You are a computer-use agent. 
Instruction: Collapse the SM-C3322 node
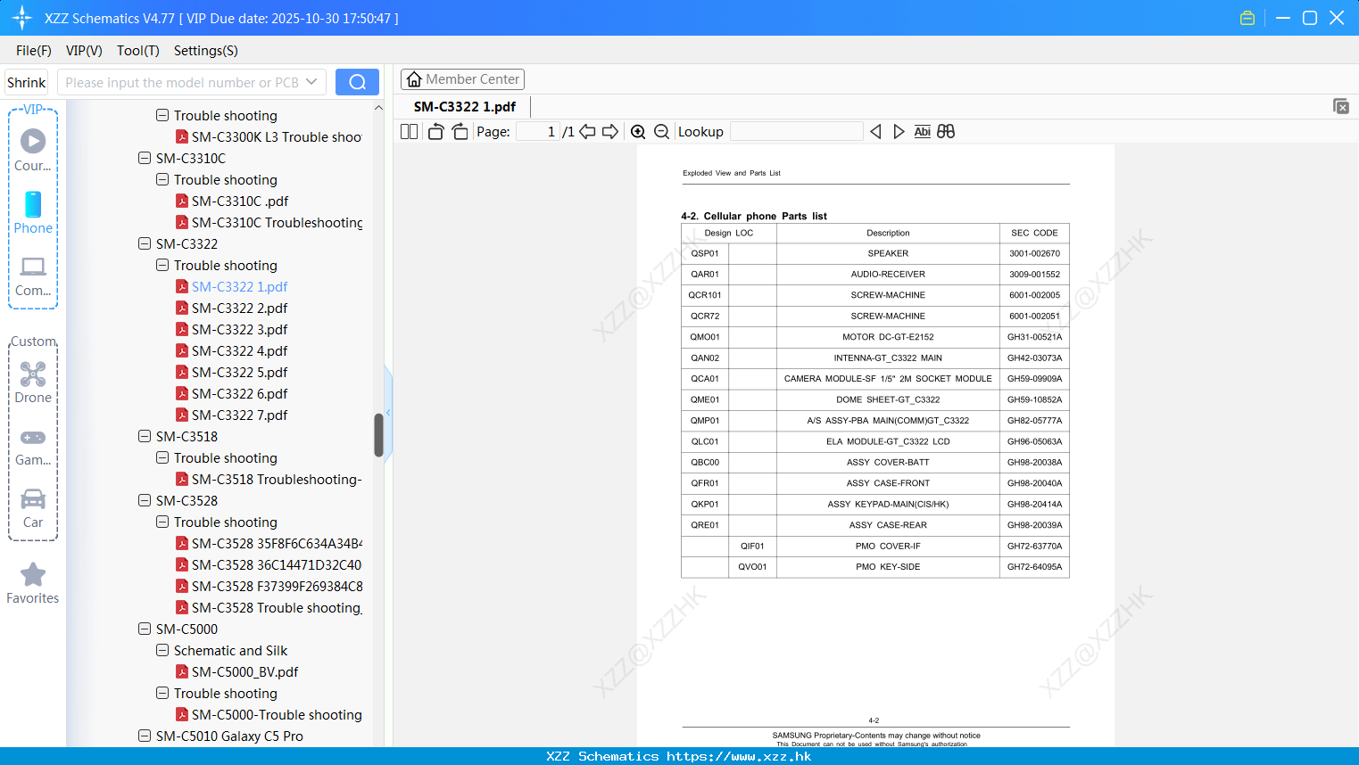(x=145, y=243)
